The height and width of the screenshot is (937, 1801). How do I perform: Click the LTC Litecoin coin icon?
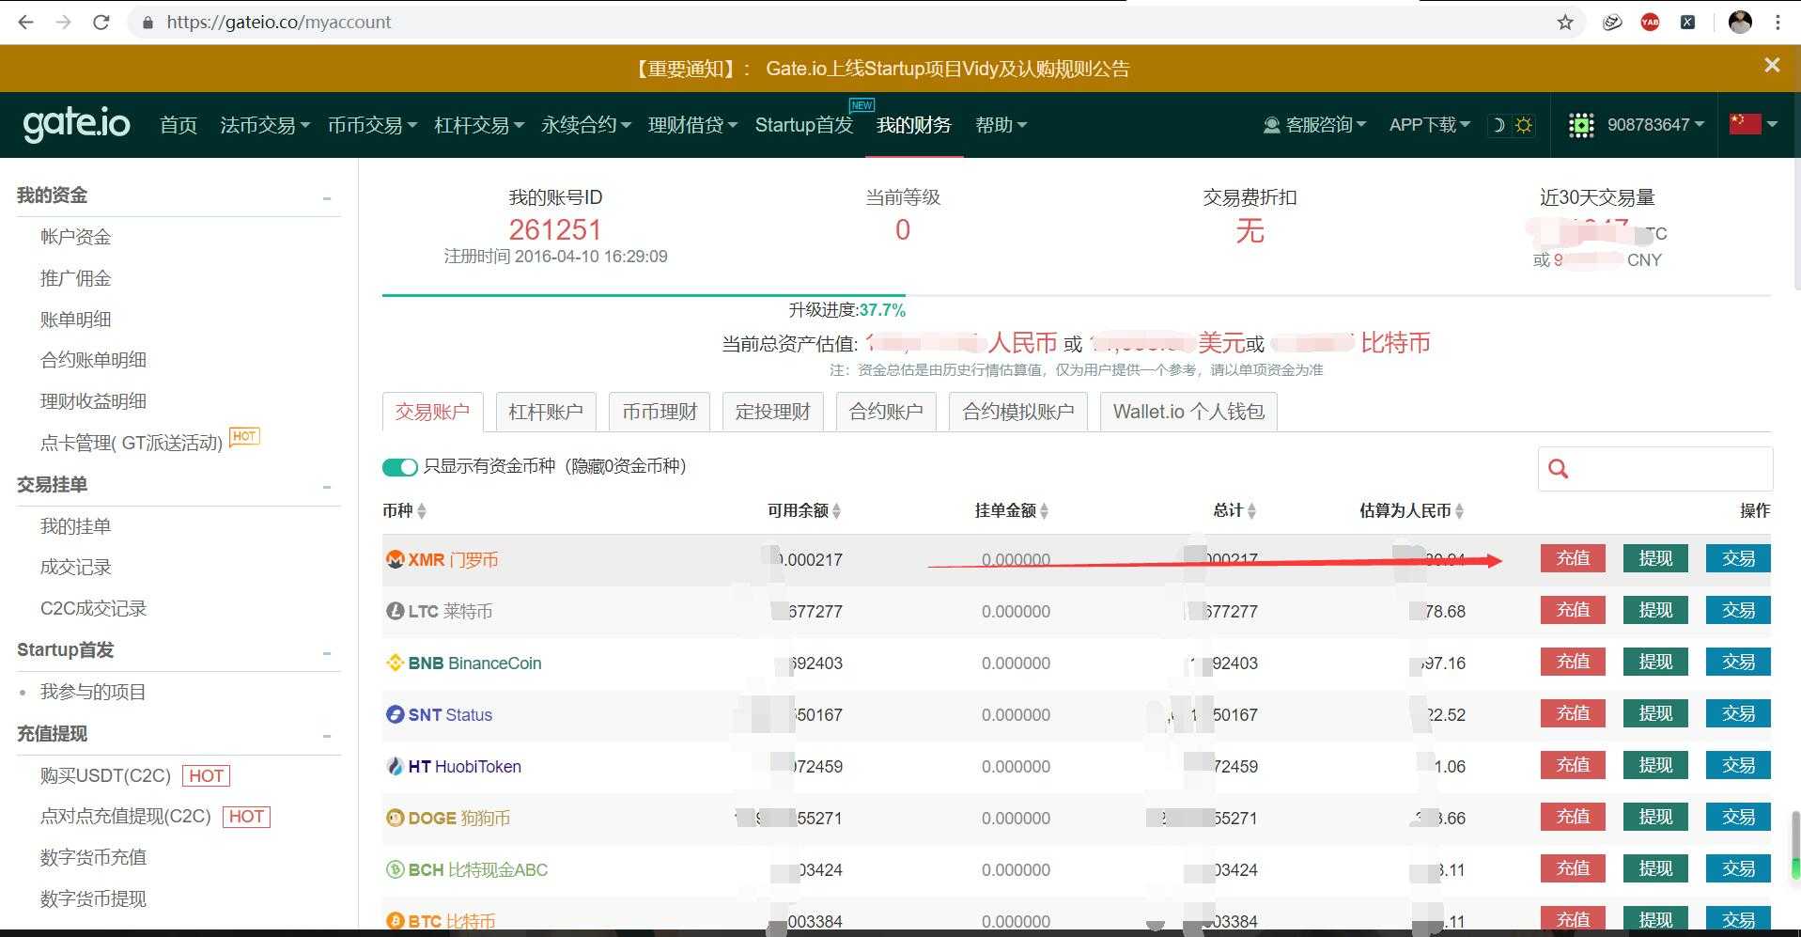(x=396, y=611)
